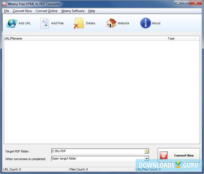Open the File menu

point(7,11)
